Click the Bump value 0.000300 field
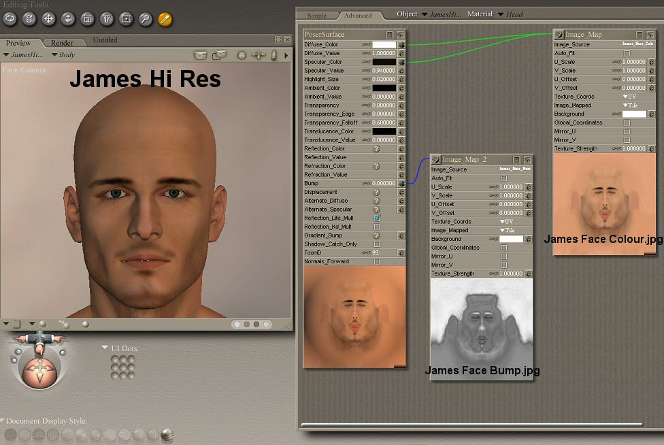The width and height of the screenshot is (664, 445). pyautogui.click(x=384, y=183)
